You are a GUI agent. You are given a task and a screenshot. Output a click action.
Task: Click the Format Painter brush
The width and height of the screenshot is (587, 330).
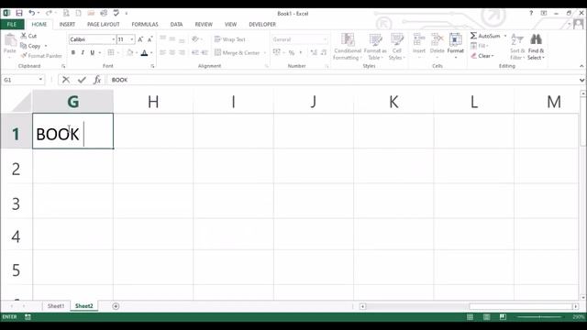pos(24,55)
